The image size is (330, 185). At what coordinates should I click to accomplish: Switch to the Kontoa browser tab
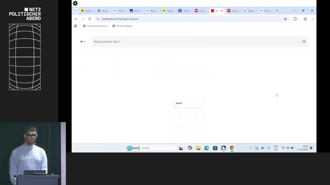[87, 11]
